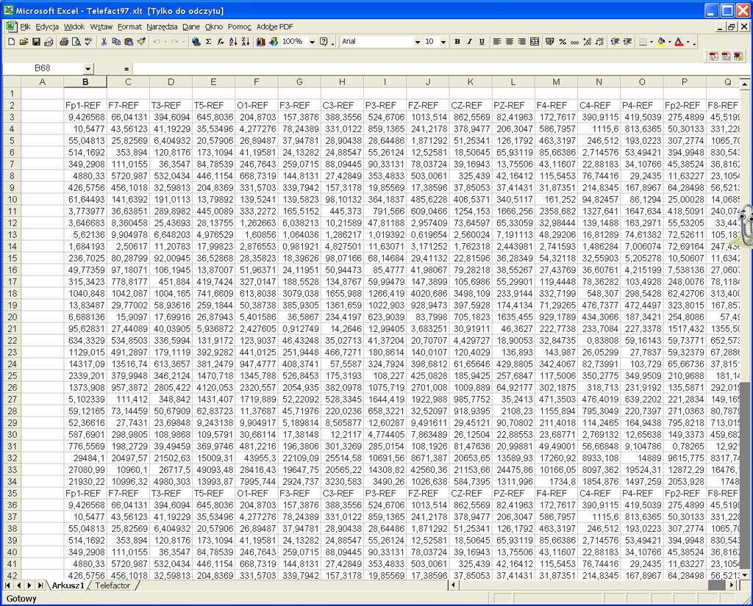Select row 18 header
Screen dimensions: 753x606
tap(12, 293)
